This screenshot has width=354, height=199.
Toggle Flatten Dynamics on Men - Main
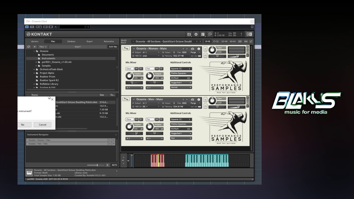(181, 124)
